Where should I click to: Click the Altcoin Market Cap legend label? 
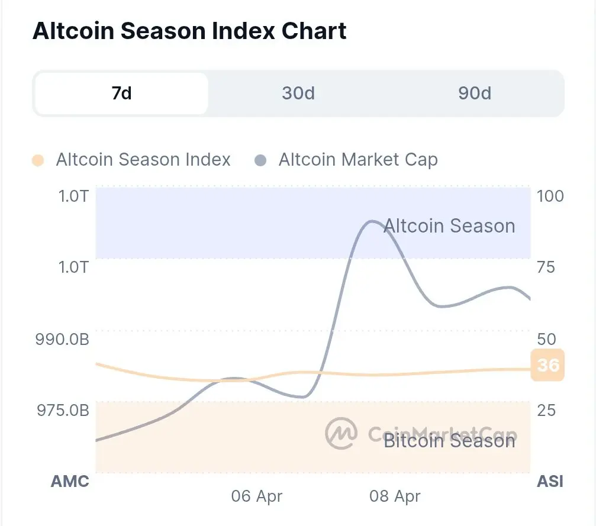(x=358, y=160)
